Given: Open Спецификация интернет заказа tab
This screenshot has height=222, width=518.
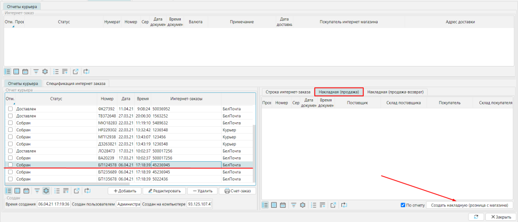Looking at the screenshot, I should [76, 84].
